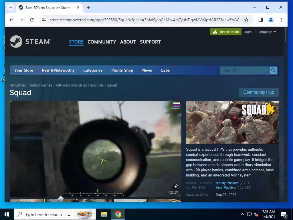
Task: View site information icon in address bar
Action: [x=44, y=20]
